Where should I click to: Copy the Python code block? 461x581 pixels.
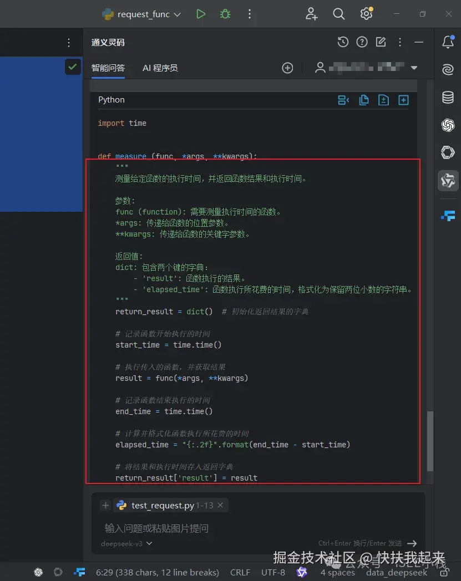click(364, 100)
